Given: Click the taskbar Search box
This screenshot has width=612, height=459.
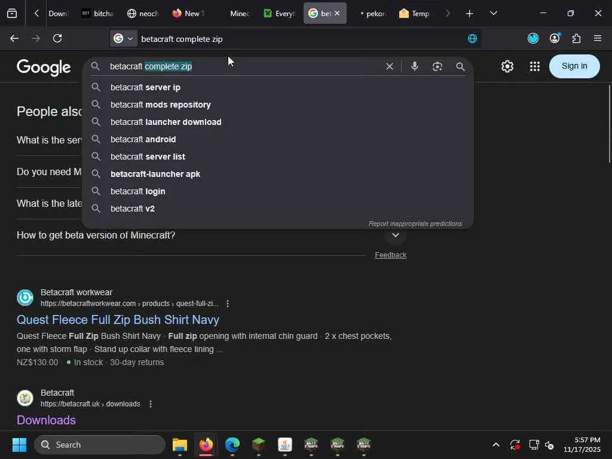Looking at the screenshot, I should (x=100, y=445).
